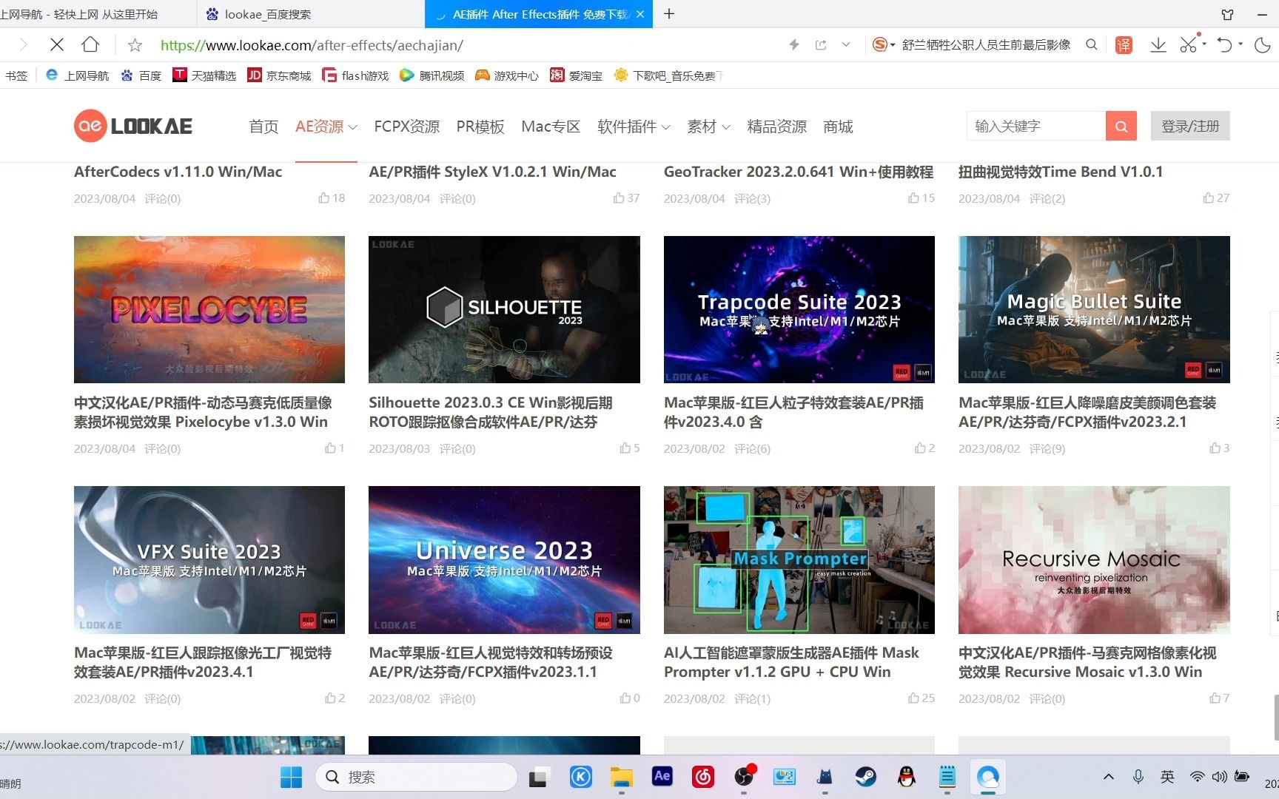Open AfterCodecs v1.11.0 Win/Mac article

[x=178, y=172]
